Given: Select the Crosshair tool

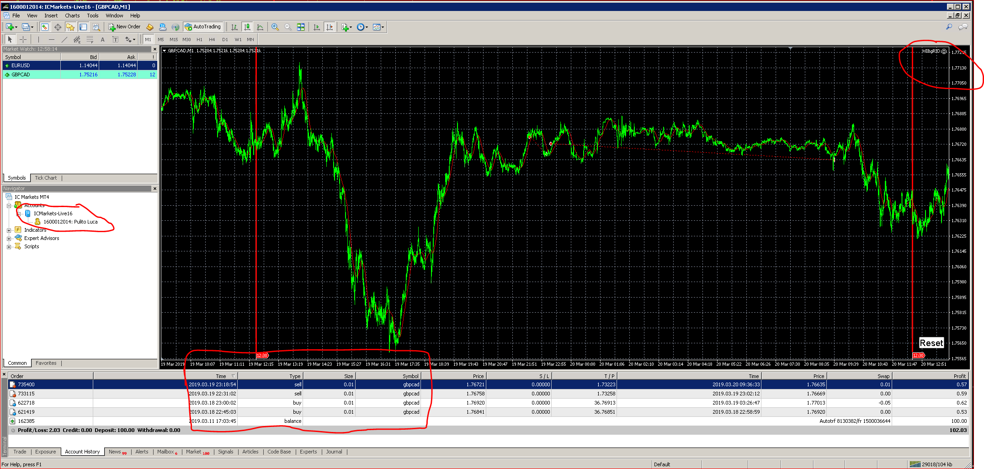Looking at the screenshot, I should point(23,39).
